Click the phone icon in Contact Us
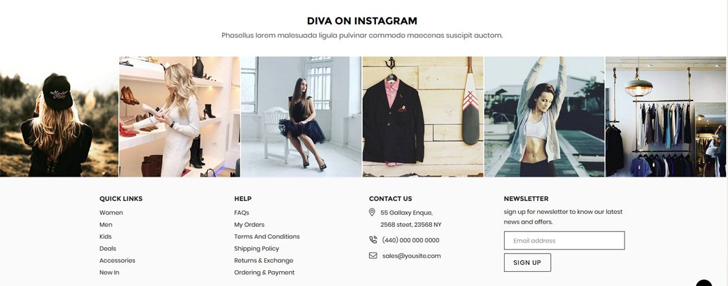 tap(373, 240)
